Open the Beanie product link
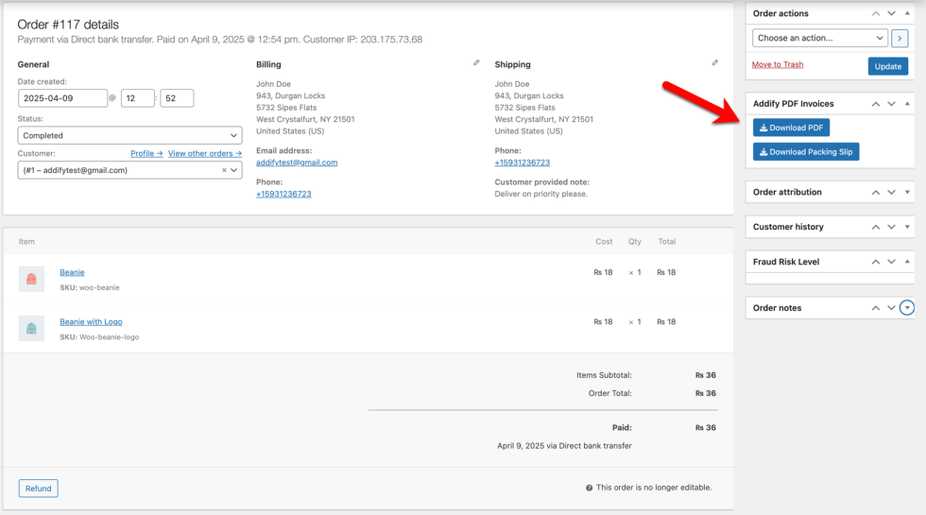This screenshot has width=926, height=515. point(72,272)
